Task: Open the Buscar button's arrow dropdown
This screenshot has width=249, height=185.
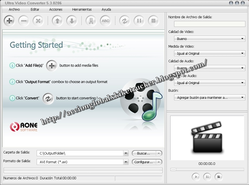Action: 159,153
